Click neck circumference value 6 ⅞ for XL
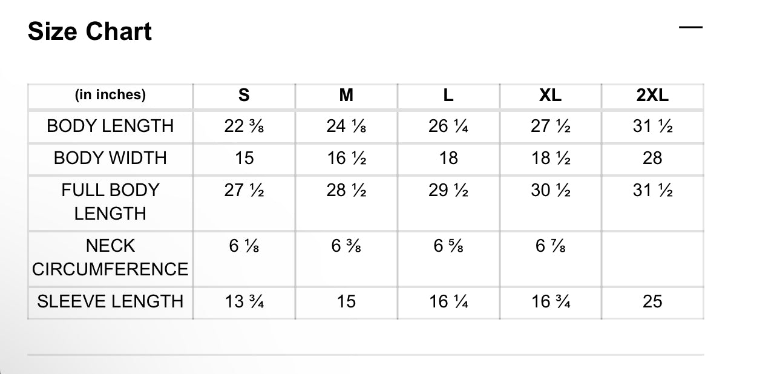Viewport: 777px width, 374px height. (x=550, y=246)
